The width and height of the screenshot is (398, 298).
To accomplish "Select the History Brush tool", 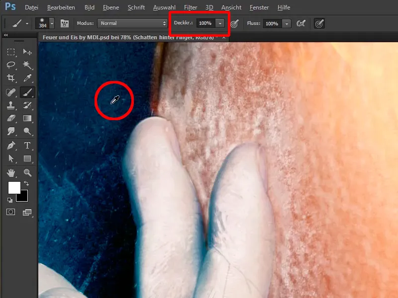I will [x=27, y=105].
